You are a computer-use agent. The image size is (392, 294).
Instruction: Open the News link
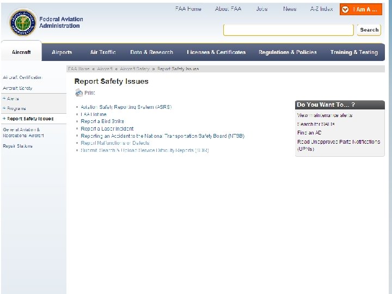(x=290, y=9)
